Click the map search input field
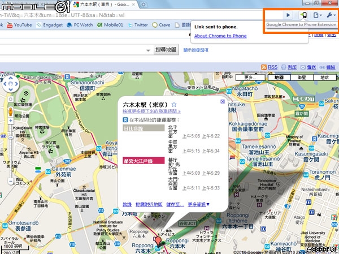 [72, 50]
